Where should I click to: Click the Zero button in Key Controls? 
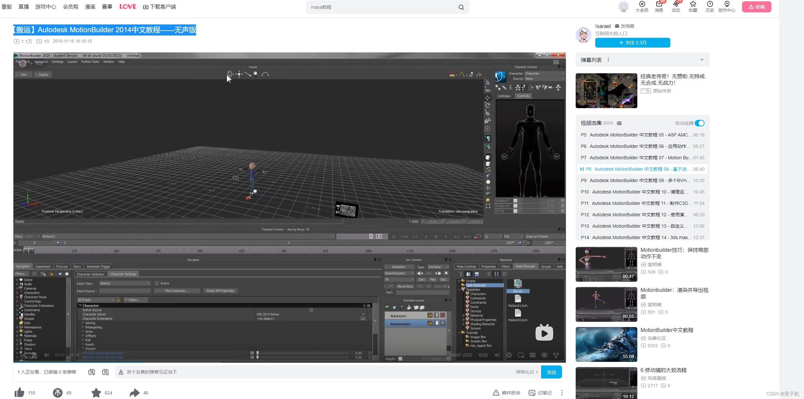pos(421,279)
